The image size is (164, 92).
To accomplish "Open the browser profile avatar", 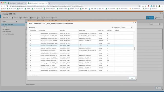I will 159,6.
